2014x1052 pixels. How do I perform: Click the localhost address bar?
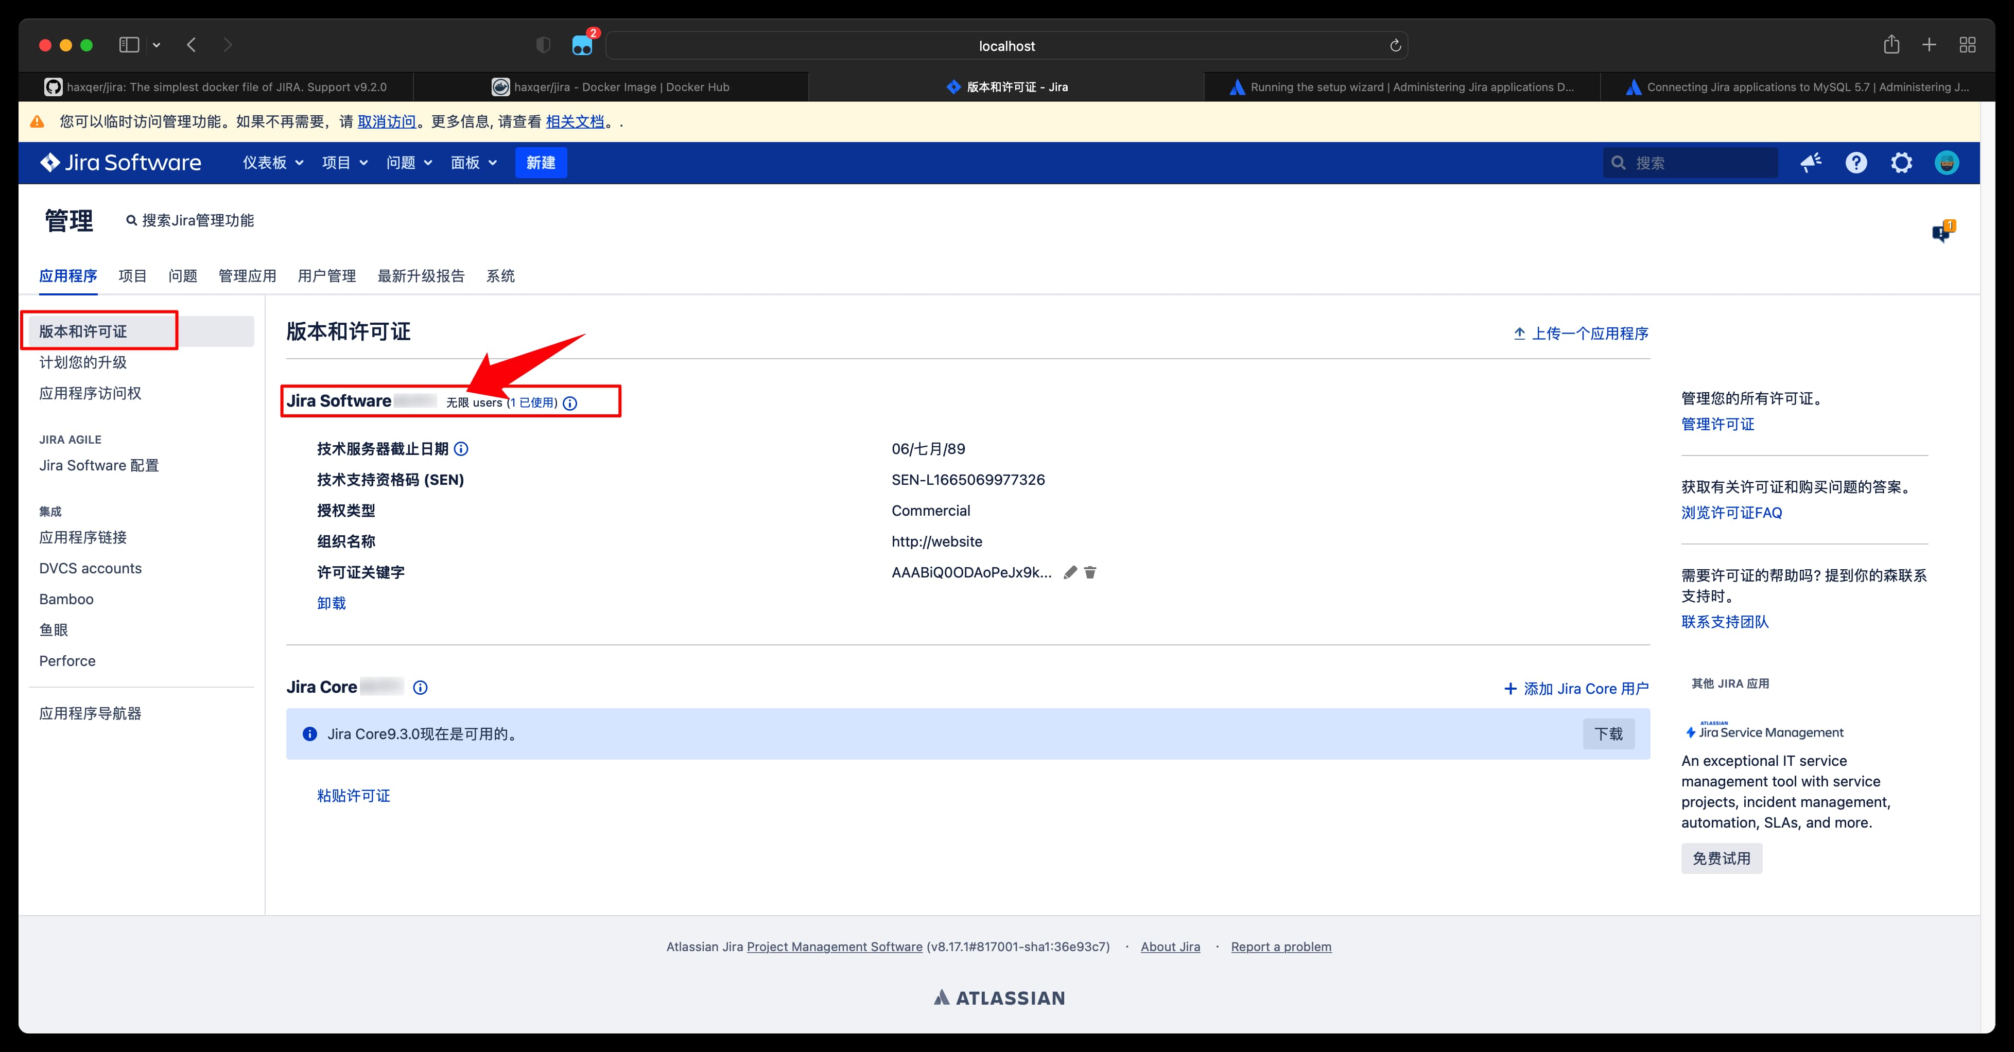[1007, 45]
